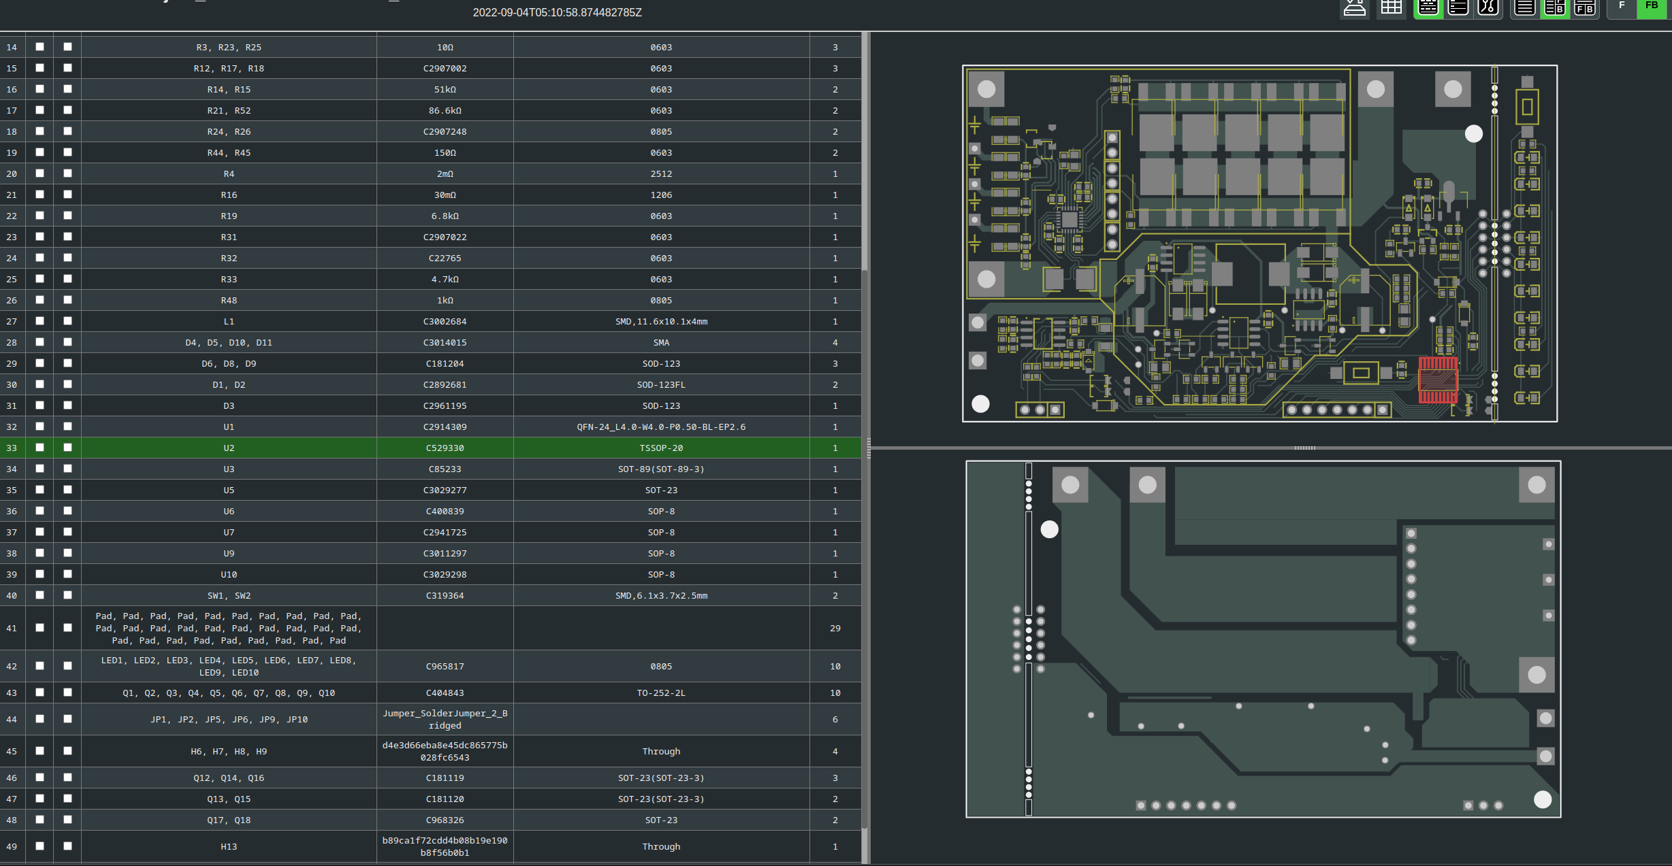Image resolution: width=1672 pixels, height=866 pixels.
Task: Click C404843 value in Q1-Q10 row
Action: (445, 693)
